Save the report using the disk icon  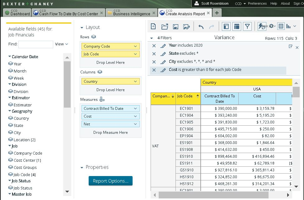[x=175, y=27]
